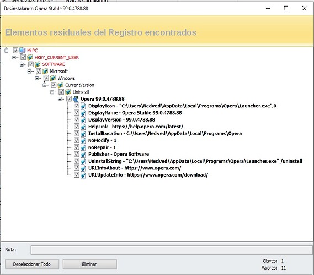Image resolution: width=314 pixels, height=275 pixels.
Task: Uncheck the HKEY_CURRENT_USER checkbox
Action: [23, 57]
